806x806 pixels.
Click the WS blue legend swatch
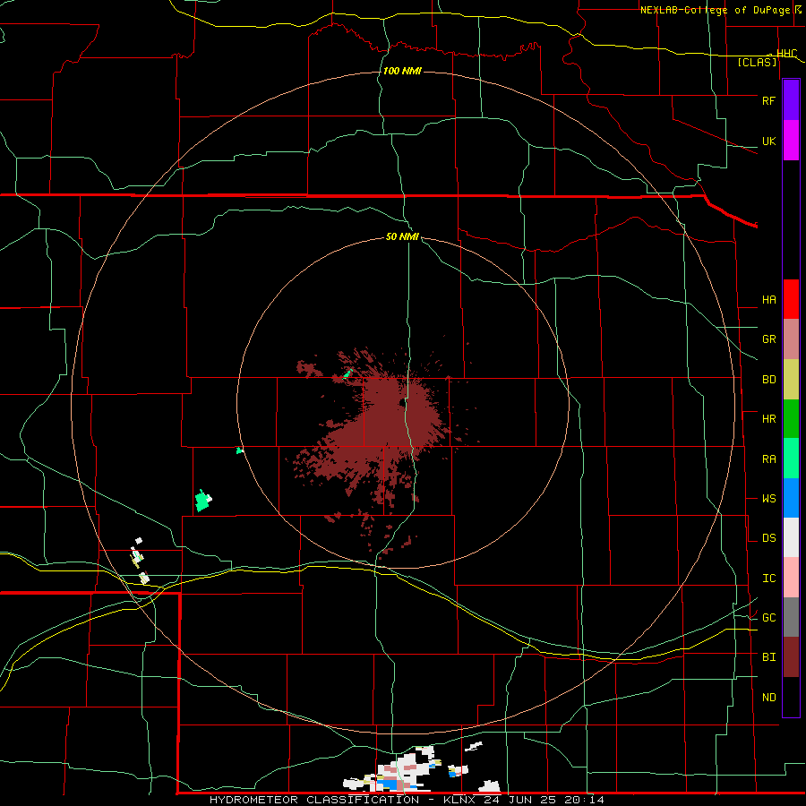click(x=791, y=498)
